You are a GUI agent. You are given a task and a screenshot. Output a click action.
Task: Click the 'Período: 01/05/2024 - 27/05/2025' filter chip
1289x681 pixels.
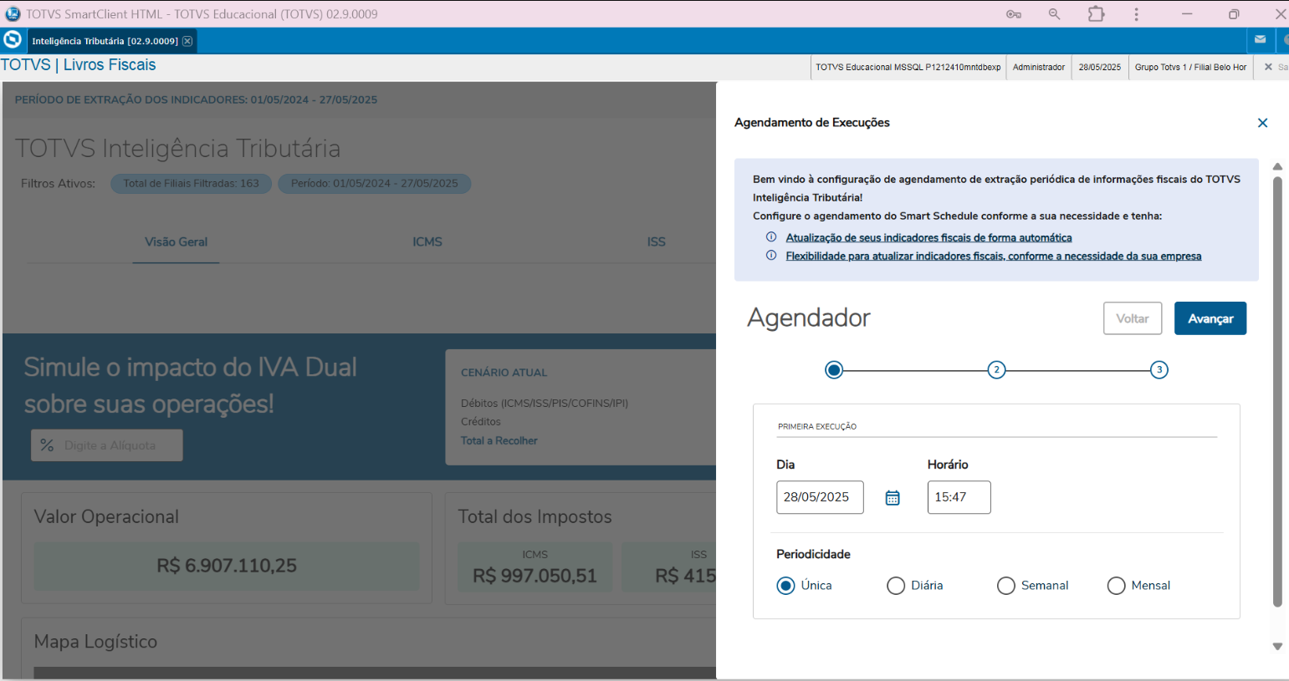point(375,184)
